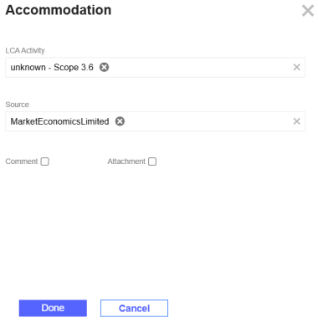Enable the Comment checkbox

[x=44, y=161]
